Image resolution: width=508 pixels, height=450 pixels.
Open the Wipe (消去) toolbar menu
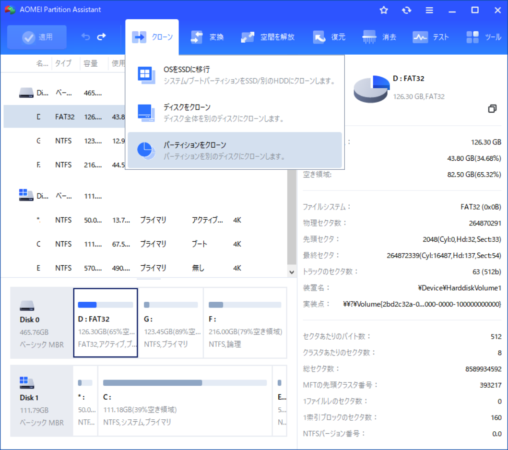(x=380, y=37)
